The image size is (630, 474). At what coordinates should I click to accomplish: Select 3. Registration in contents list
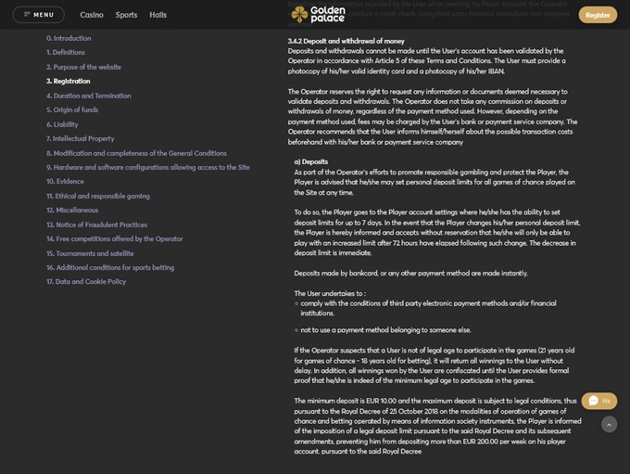(69, 81)
